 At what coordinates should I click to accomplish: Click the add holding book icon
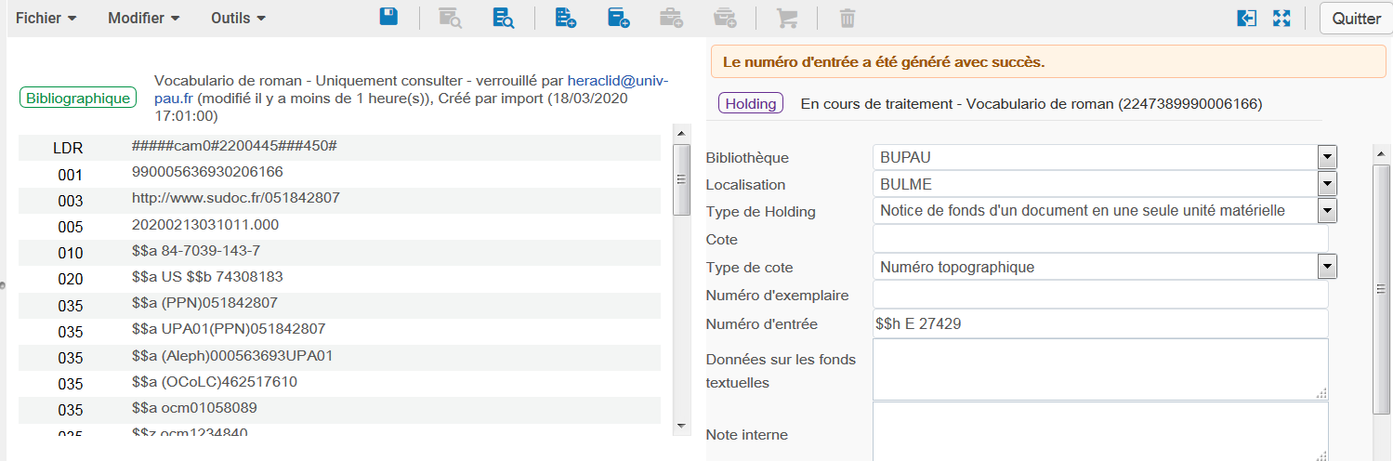[x=618, y=18]
